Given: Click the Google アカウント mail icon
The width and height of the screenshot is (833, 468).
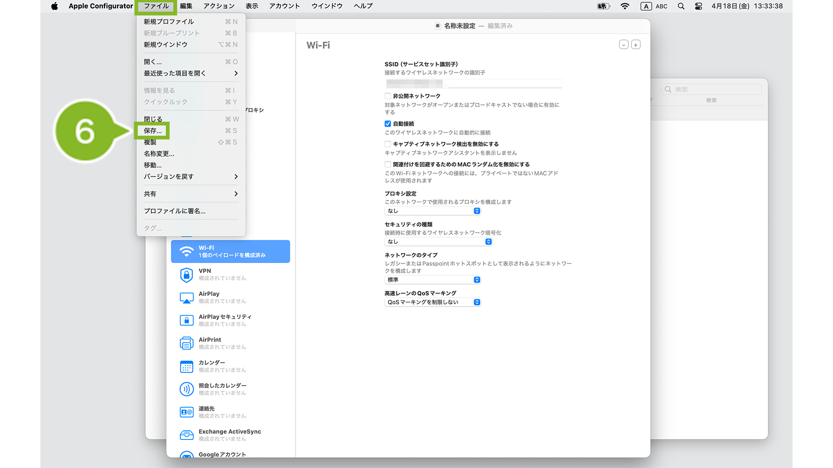Looking at the screenshot, I should [x=186, y=454].
